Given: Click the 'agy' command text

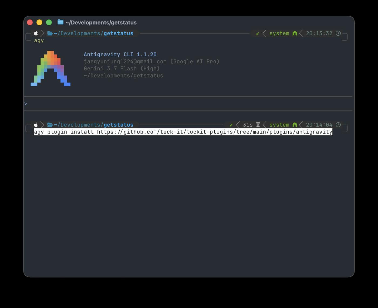Looking at the screenshot, I should pyautogui.click(x=39, y=40).
